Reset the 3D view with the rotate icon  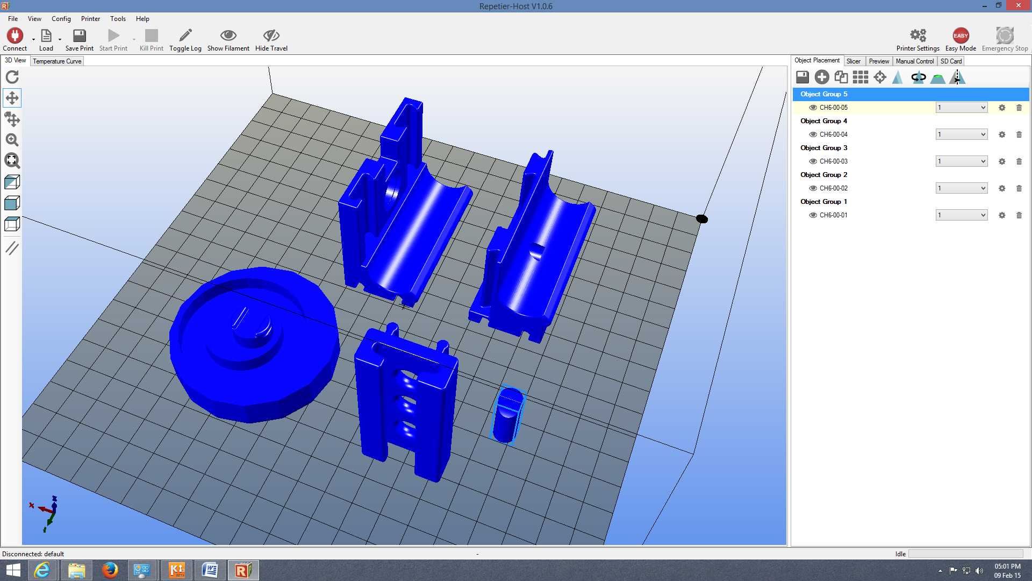(x=12, y=77)
